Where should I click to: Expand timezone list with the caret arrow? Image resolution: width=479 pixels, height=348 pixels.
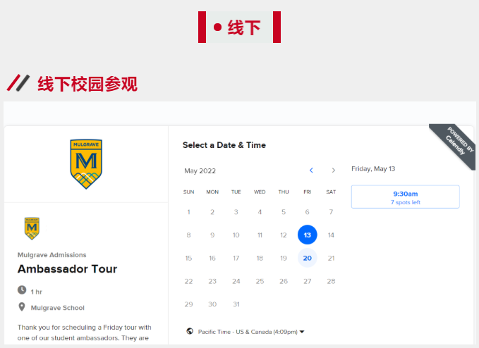coord(302,331)
